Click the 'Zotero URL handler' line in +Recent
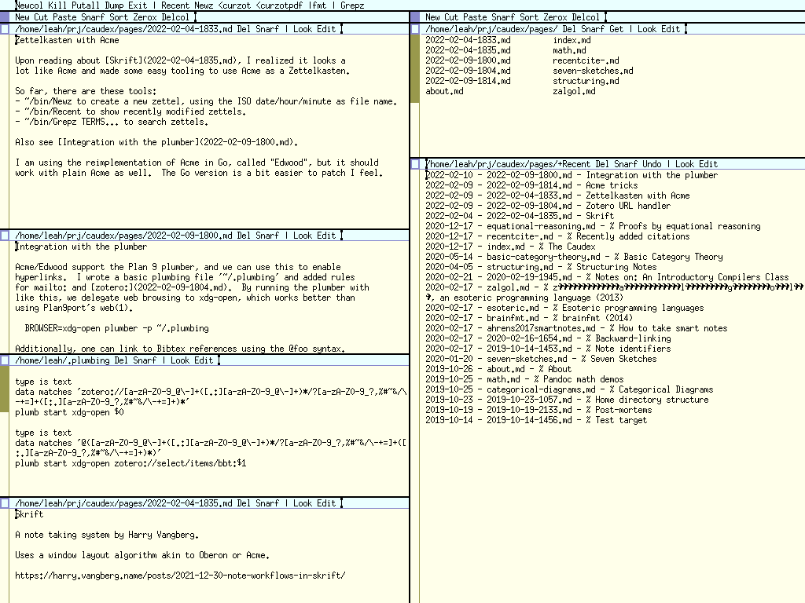The width and height of the screenshot is (805, 603). tap(548, 206)
